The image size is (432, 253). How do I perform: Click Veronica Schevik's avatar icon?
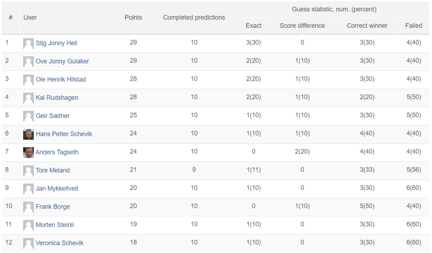28,243
